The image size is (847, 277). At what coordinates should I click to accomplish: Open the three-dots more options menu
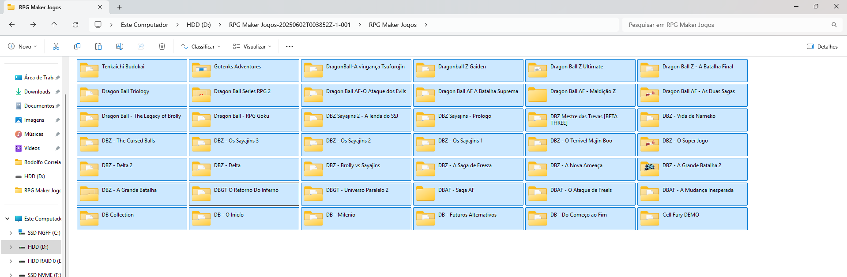pyautogui.click(x=290, y=46)
